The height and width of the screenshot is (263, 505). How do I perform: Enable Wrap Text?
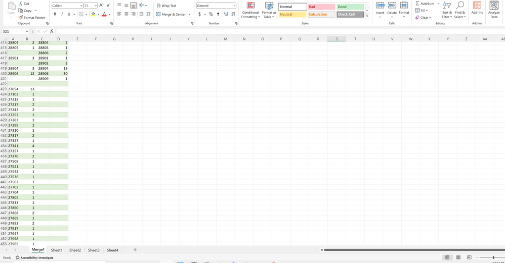166,6
